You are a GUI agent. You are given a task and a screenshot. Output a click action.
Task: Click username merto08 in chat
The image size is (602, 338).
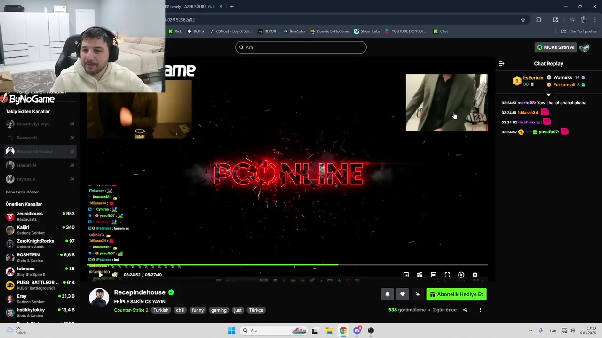(x=526, y=103)
